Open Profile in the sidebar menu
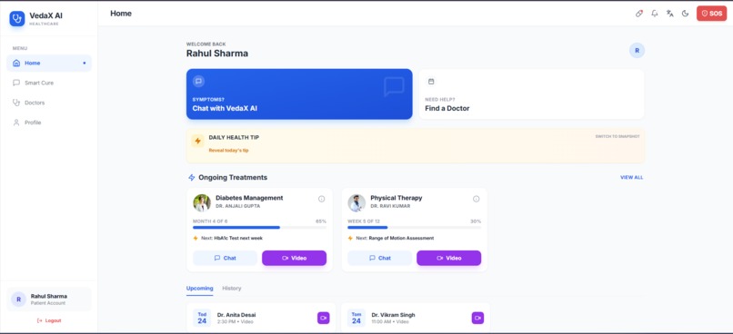Screen dimensions: 733x334 [49, 123]
